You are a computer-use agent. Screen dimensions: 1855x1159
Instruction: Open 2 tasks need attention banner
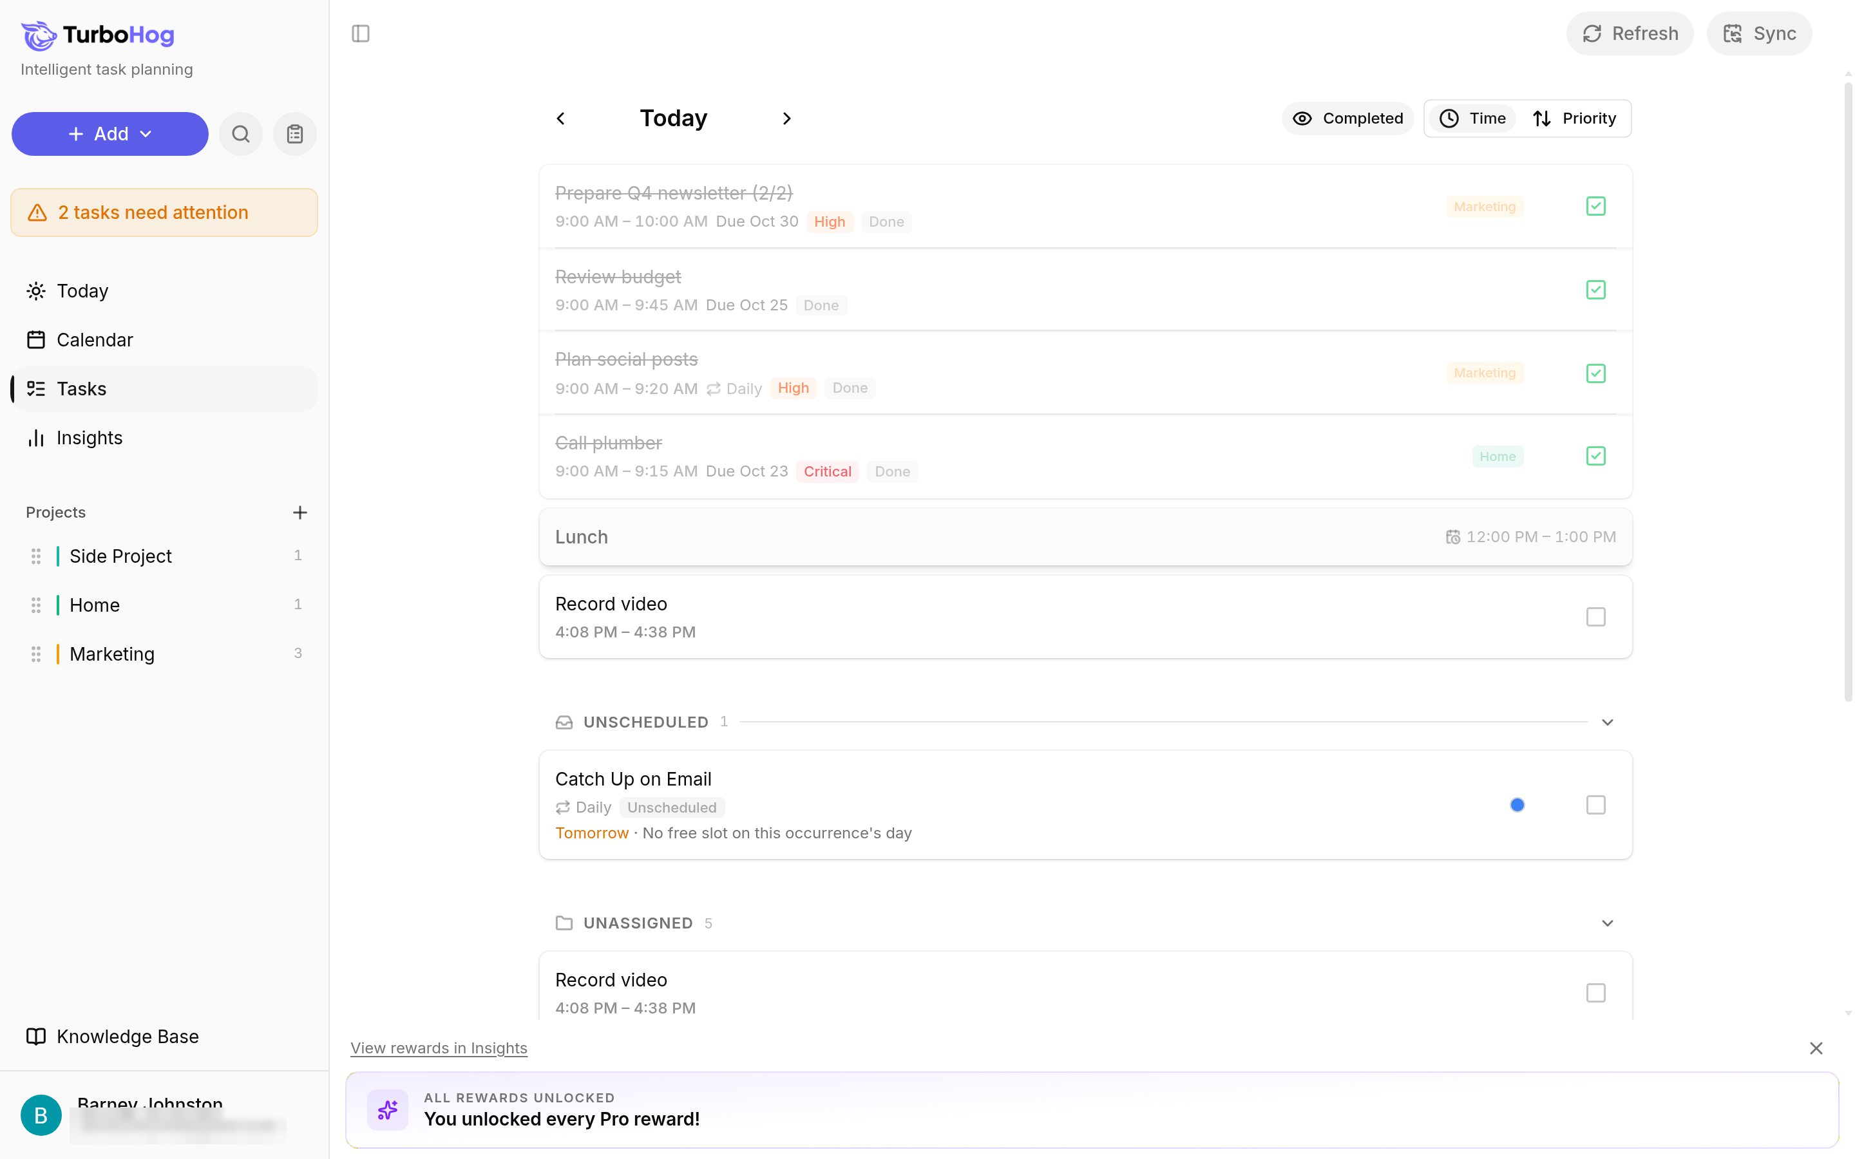tap(164, 212)
